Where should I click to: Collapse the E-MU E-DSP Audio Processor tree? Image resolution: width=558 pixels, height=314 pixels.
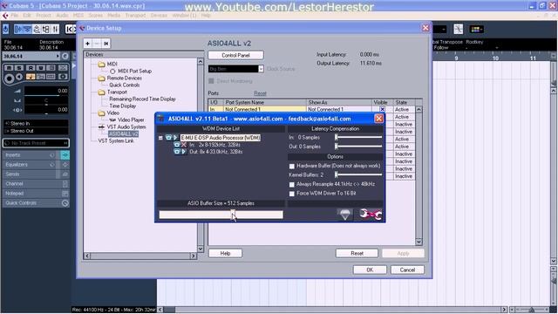coord(160,138)
